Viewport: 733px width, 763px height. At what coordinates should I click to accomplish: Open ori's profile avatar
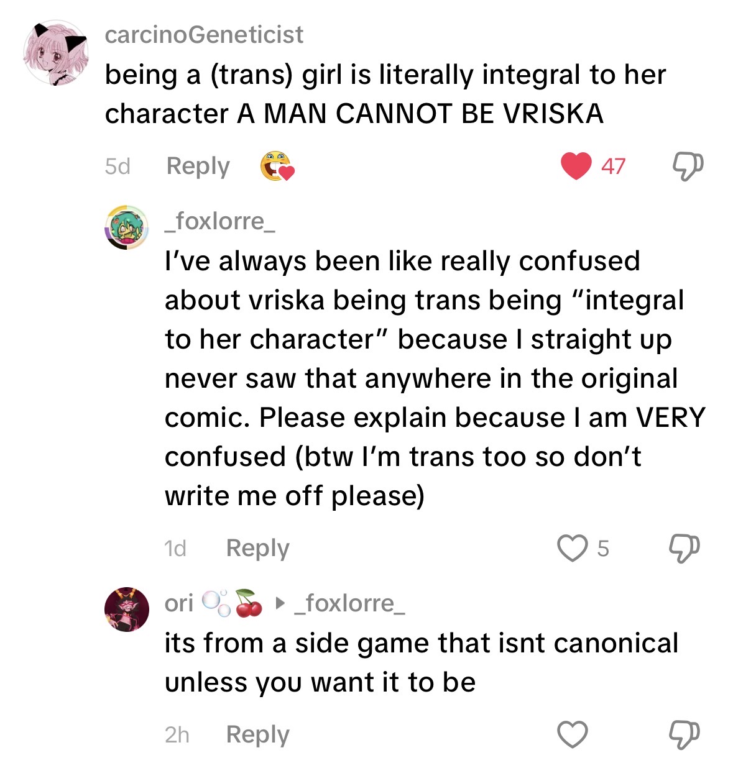point(126,610)
